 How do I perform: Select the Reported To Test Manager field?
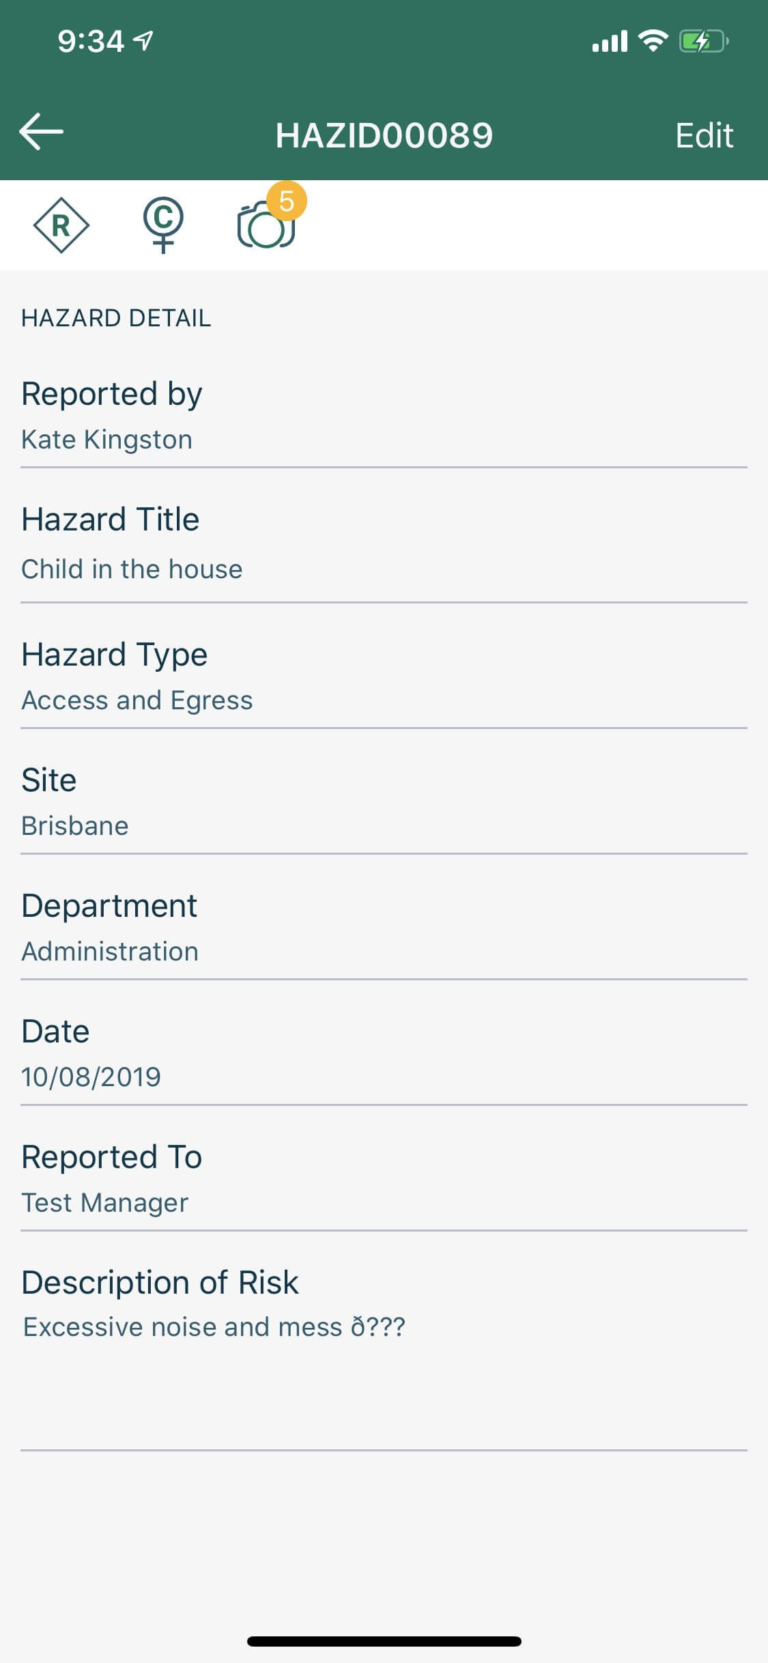coord(384,1179)
